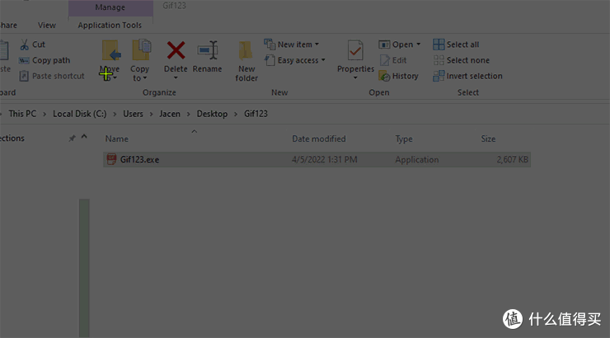Click the Gif123.exe file icon
This screenshot has width=610, height=338.
point(111,159)
